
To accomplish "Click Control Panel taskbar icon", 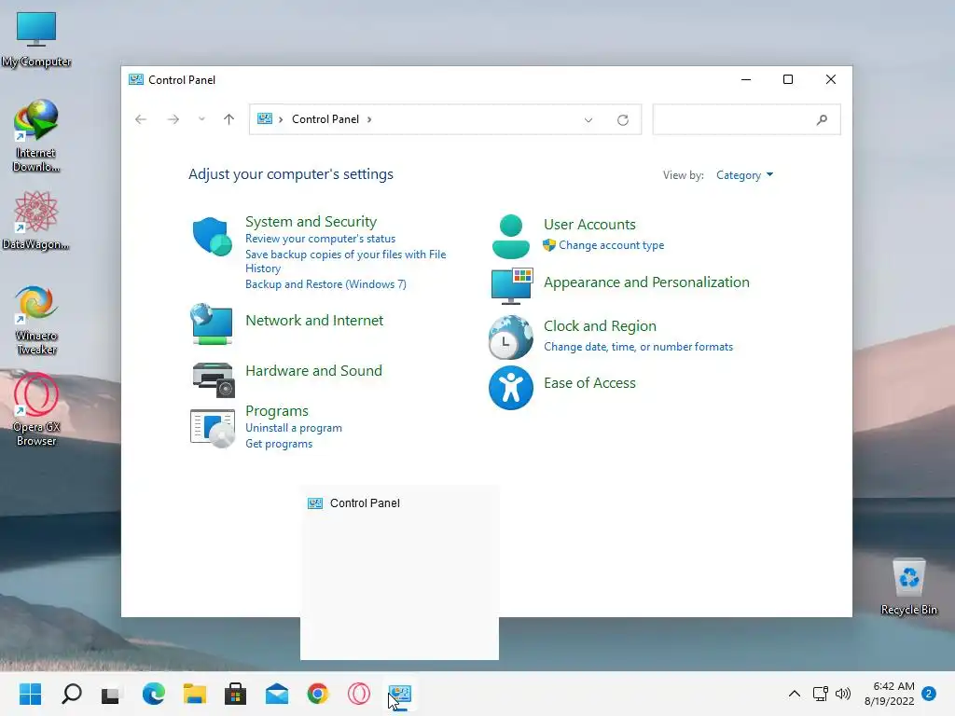I will (400, 694).
